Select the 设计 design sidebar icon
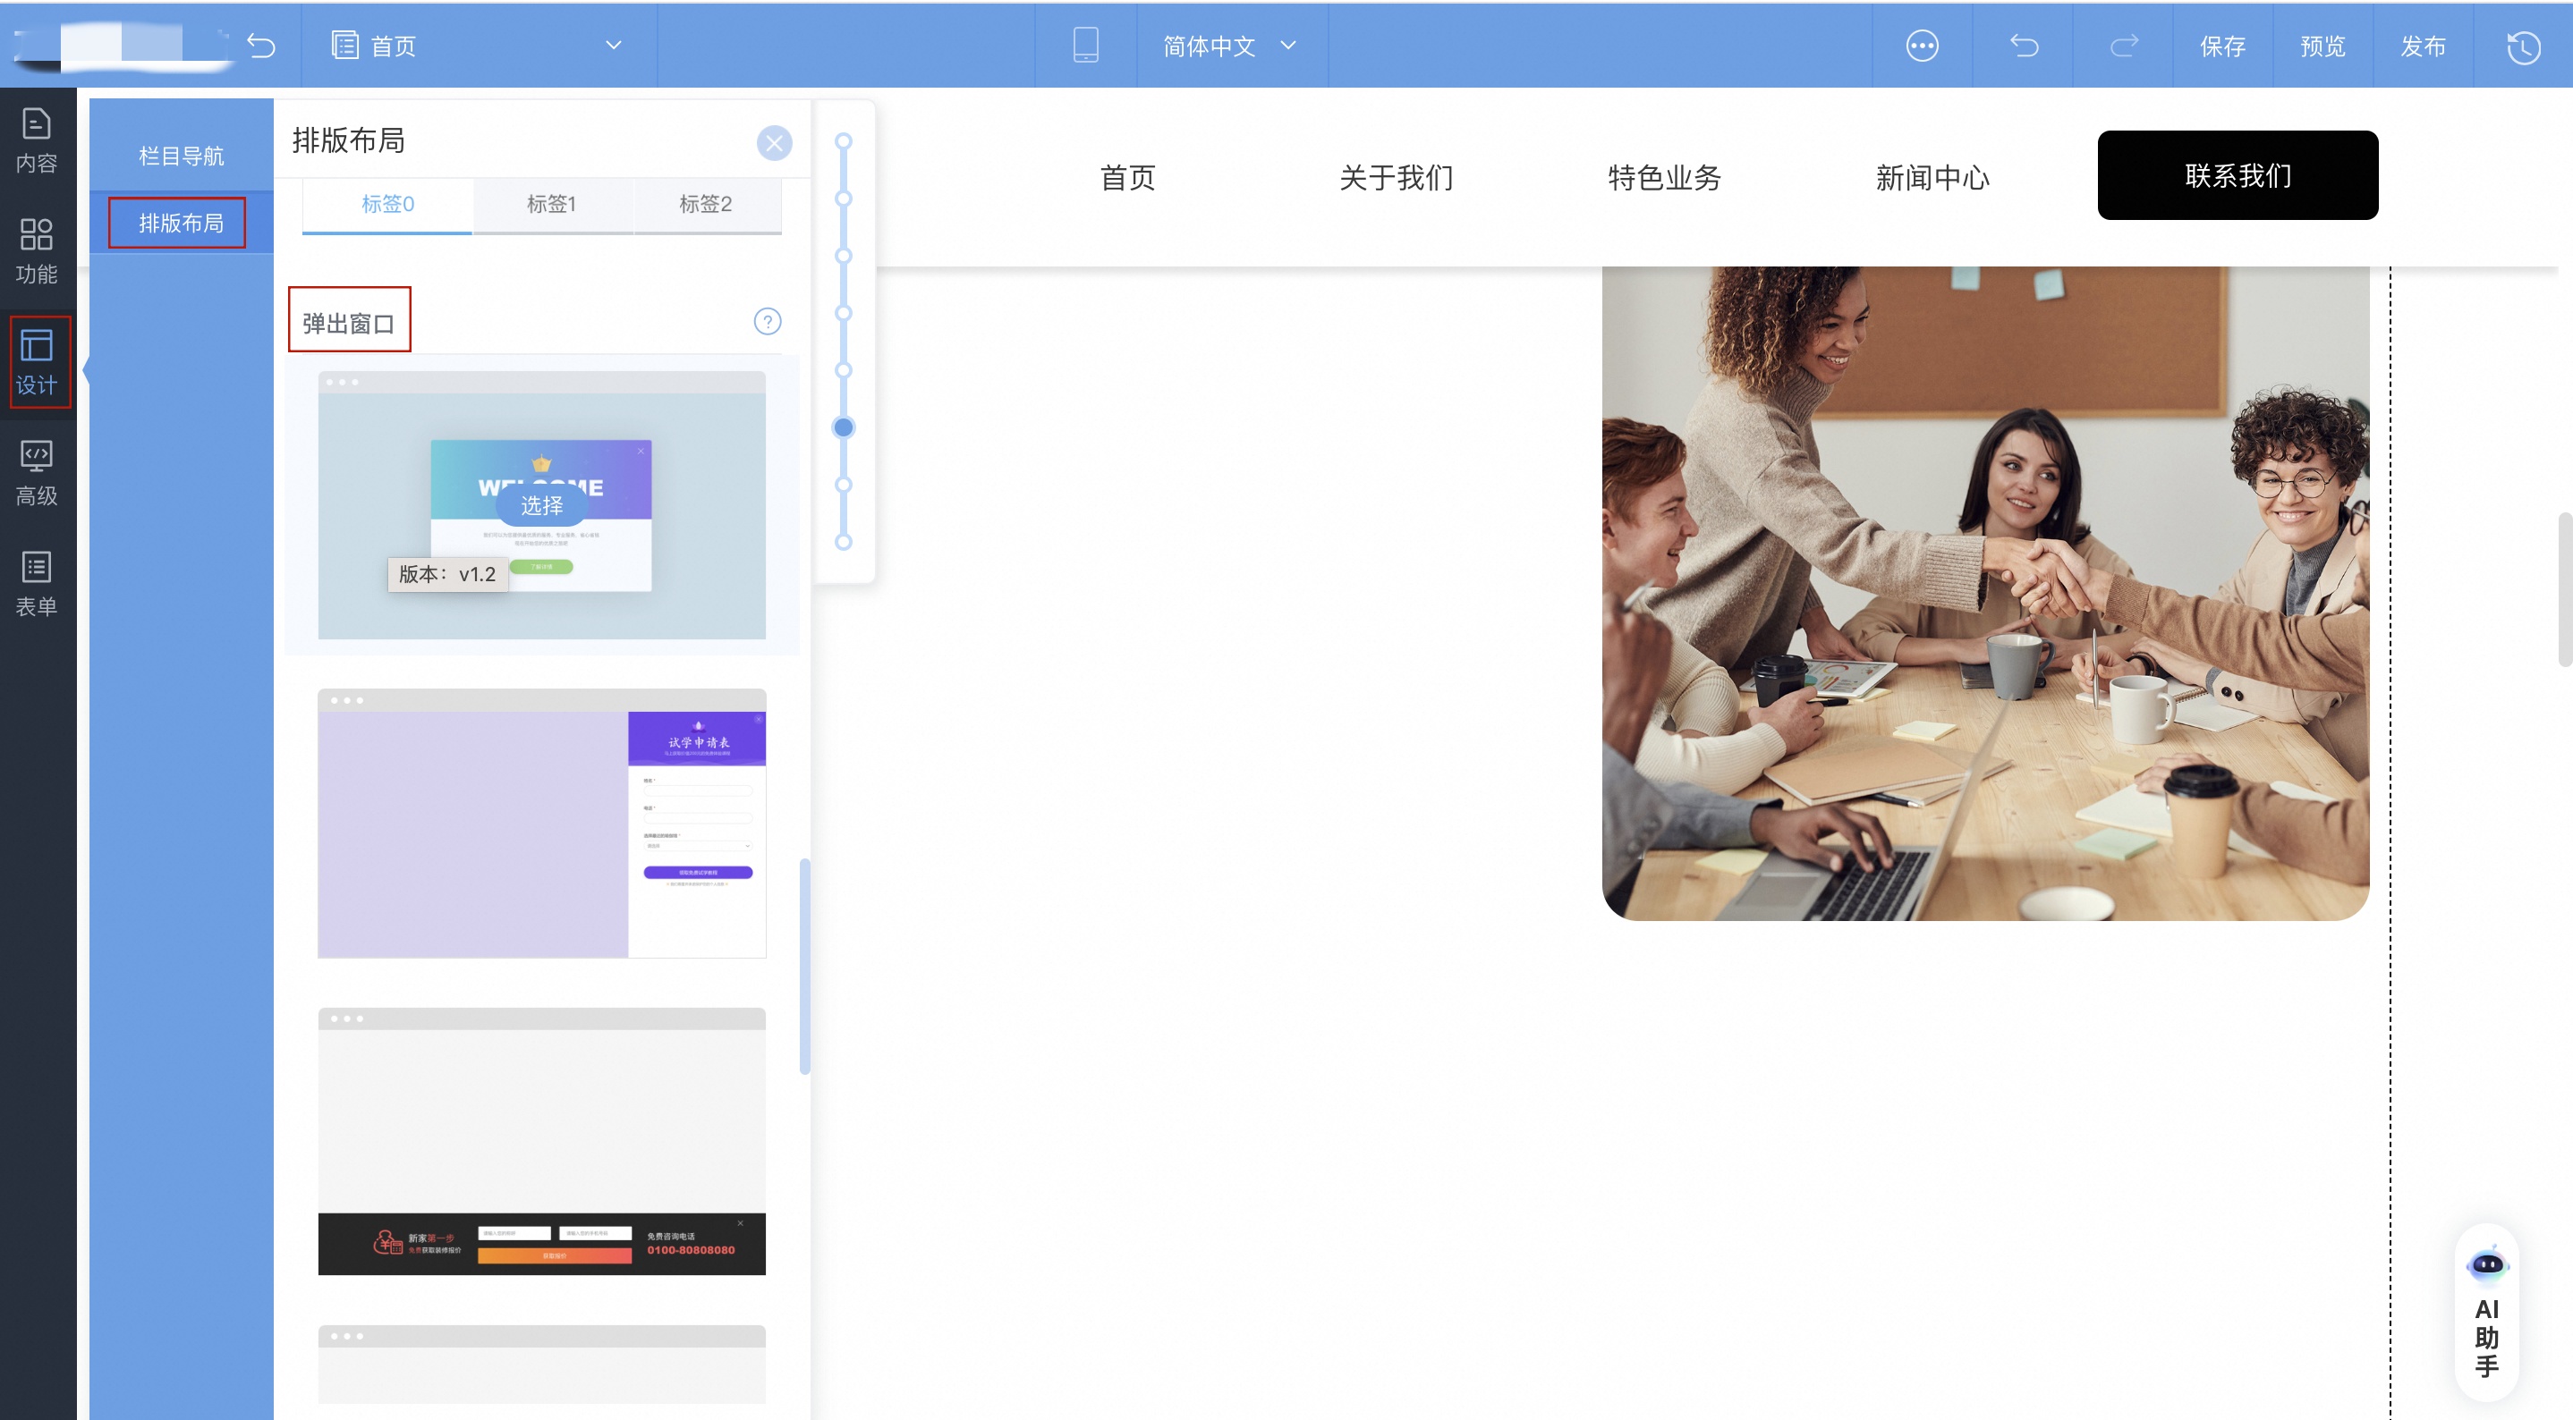2573x1420 pixels. 37,362
